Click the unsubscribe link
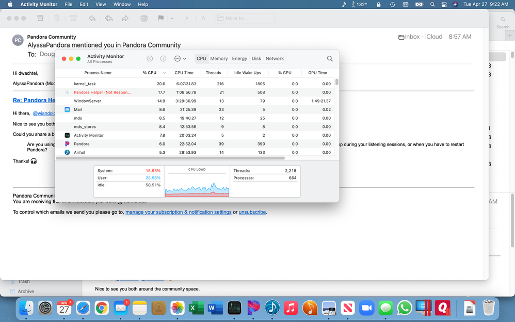The height and width of the screenshot is (322, 515). point(252,212)
